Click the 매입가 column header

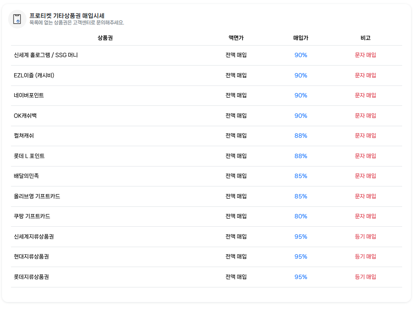(301, 38)
